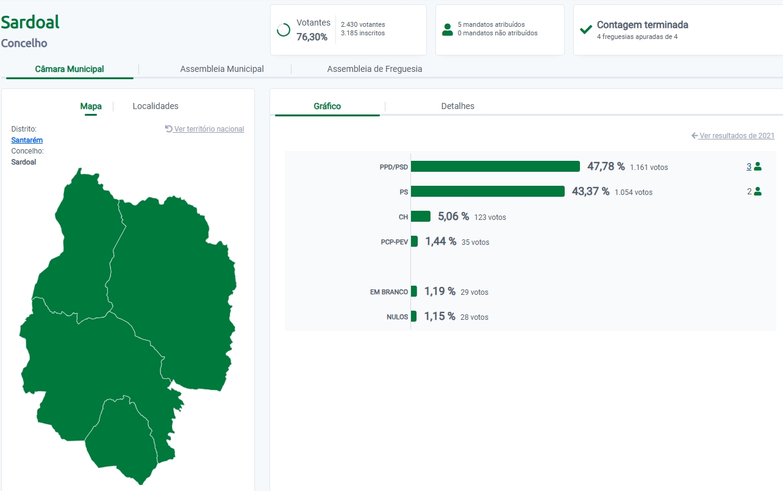Click the PPD/PSD mandates number 3 link
783x491 pixels.
(749, 166)
